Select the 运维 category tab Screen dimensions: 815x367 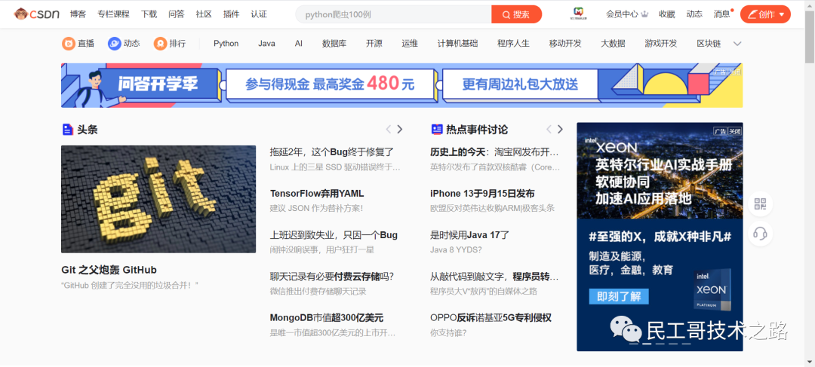[x=410, y=44]
